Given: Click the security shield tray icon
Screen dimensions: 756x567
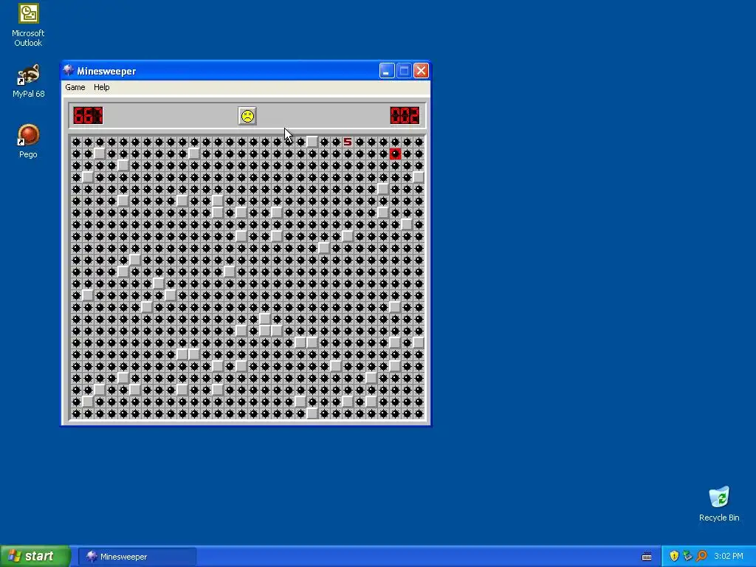Looking at the screenshot, I should (x=674, y=557).
